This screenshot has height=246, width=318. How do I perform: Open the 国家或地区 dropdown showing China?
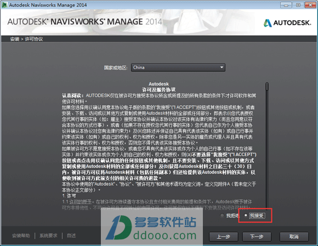point(178,67)
